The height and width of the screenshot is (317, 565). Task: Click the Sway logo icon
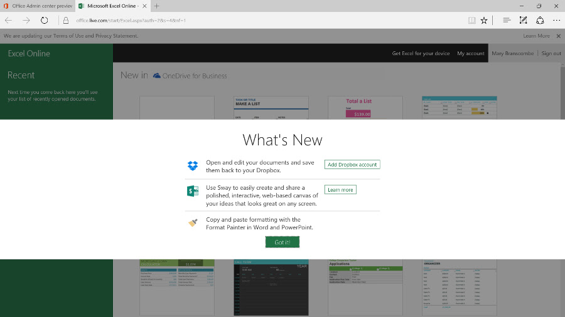193,191
